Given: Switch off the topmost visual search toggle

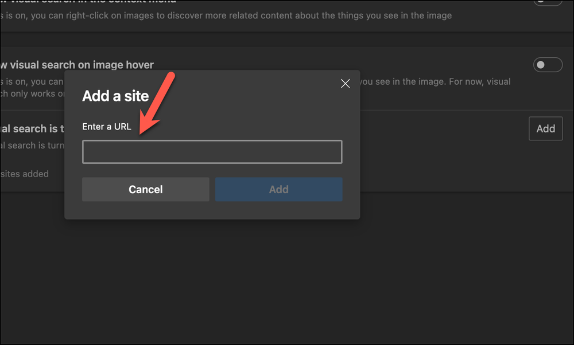Looking at the screenshot, I should tap(548, 2).
